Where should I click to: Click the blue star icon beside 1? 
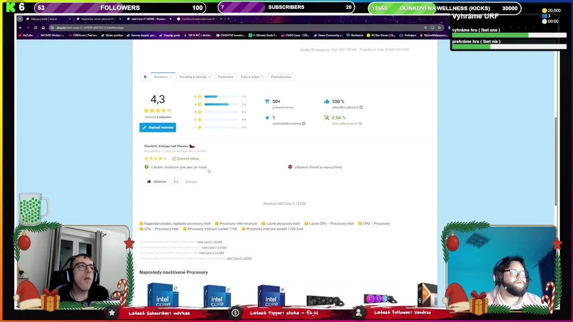pyautogui.click(x=267, y=118)
